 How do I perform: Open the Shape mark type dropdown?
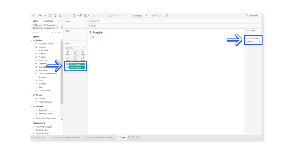point(75,48)
